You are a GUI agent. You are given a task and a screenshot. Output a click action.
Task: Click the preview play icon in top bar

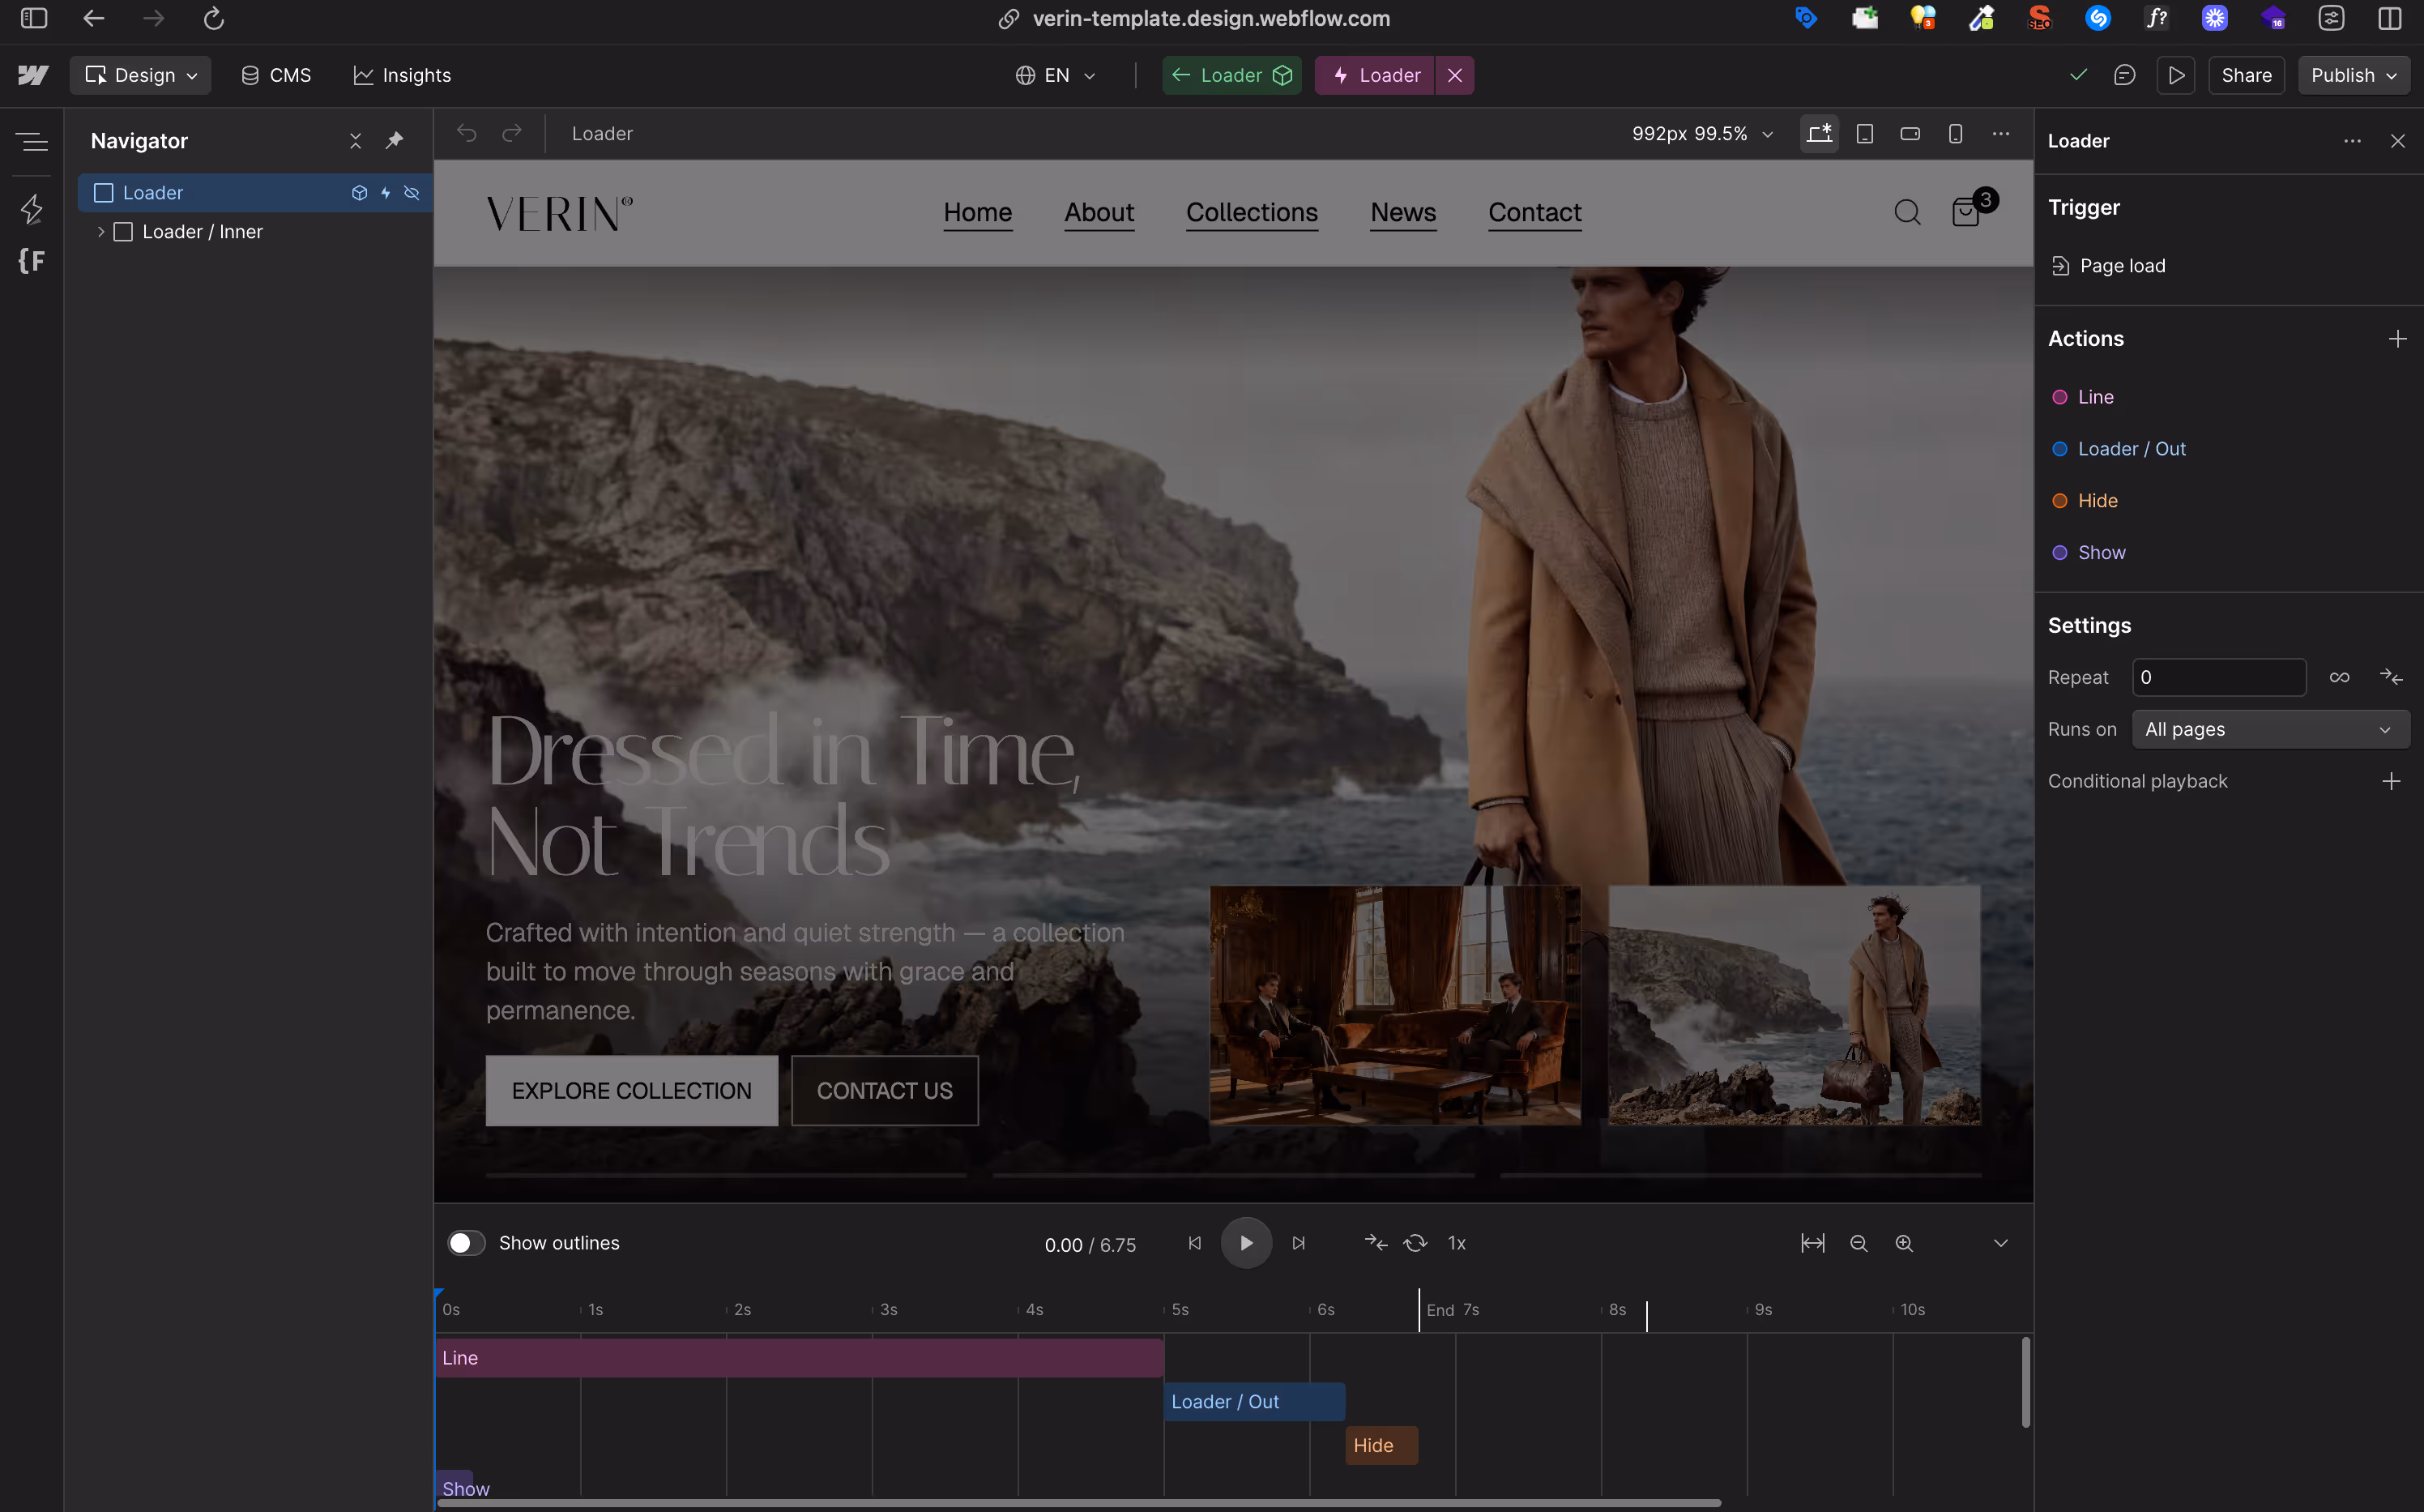click(2176, 75)
